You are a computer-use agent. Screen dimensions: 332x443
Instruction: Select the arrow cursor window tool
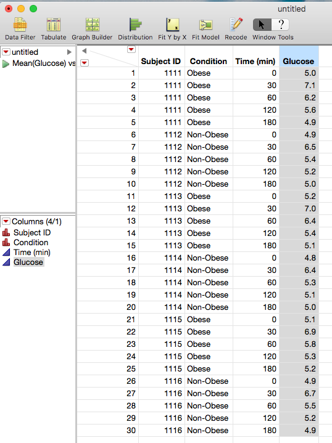262,25
